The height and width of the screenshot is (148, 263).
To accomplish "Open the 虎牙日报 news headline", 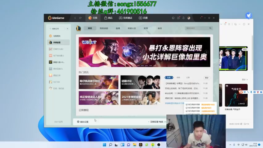I will (x=182, y=98).
